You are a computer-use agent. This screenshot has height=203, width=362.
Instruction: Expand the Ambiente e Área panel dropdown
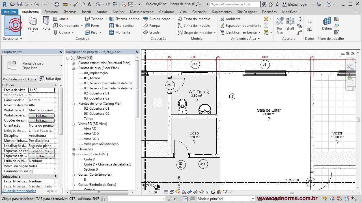(245, 39)
